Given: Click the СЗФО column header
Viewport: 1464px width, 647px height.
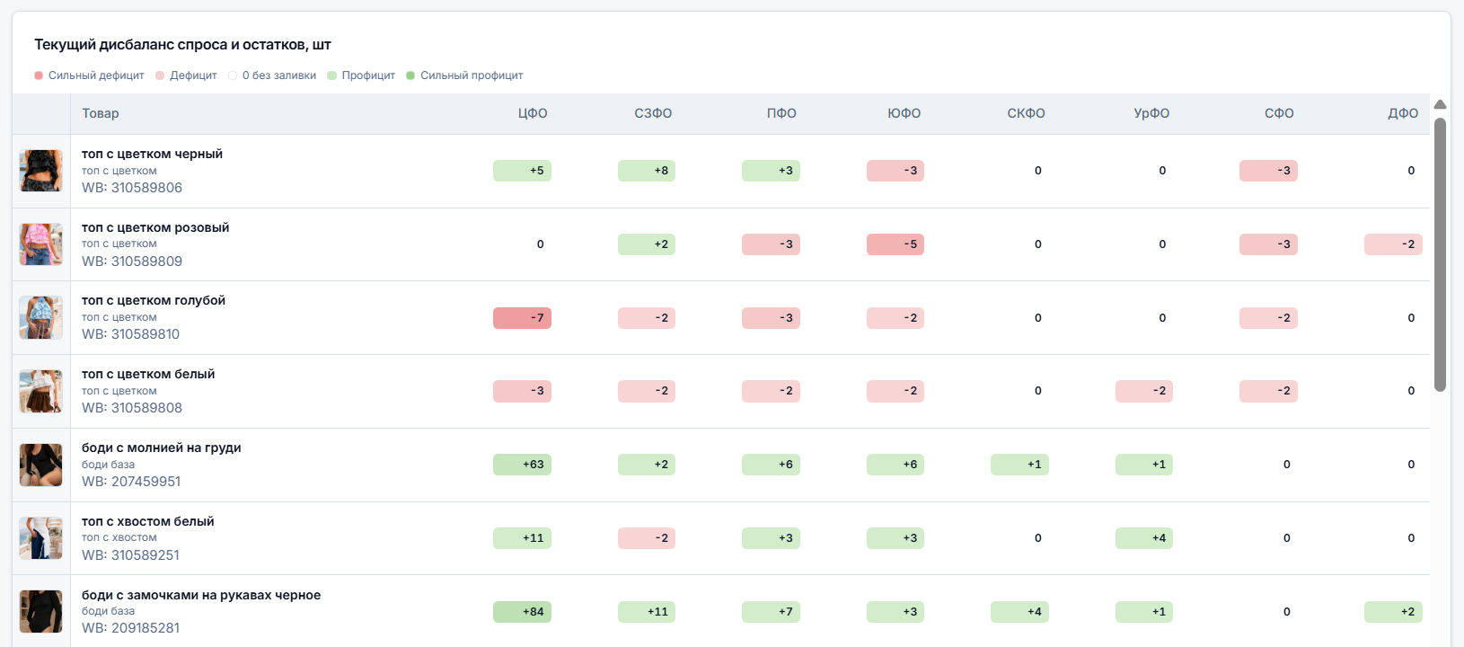Looking at the screenshot, I should [x=653, y=113].
